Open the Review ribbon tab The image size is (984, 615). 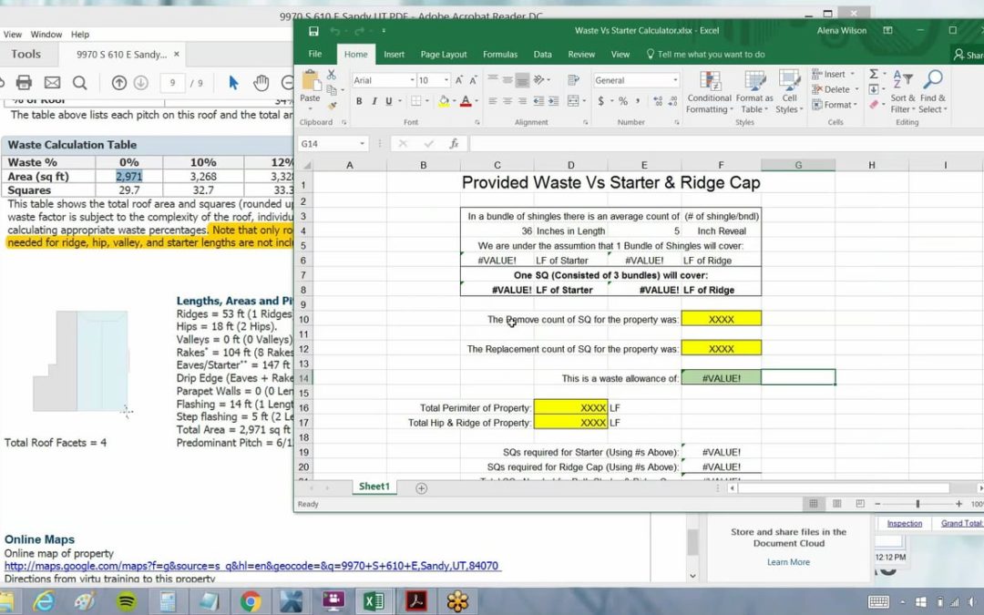tap(581, 54)
